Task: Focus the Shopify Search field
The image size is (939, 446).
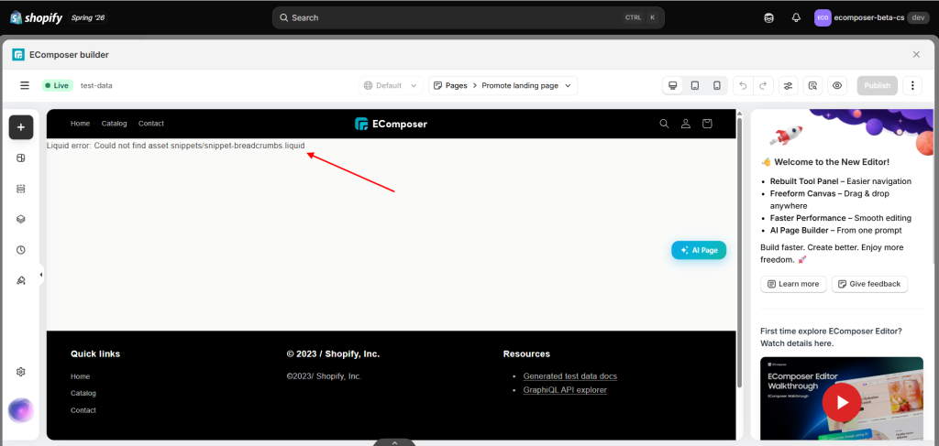Action: pos(469,18)
